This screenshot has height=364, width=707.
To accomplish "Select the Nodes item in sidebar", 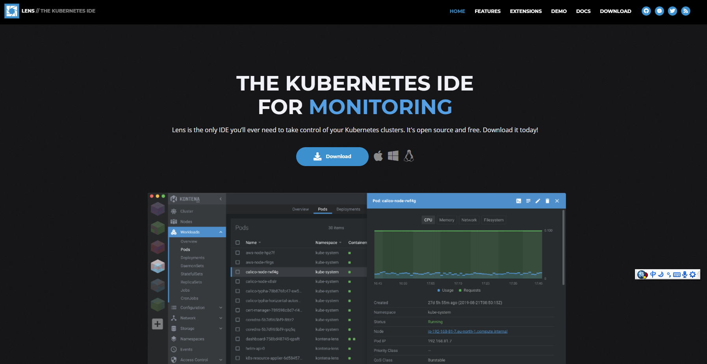I will tap(186, 222).
